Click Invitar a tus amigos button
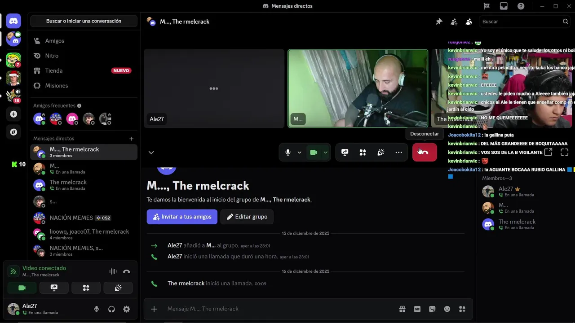Screen dimensions: 575x323 point(182,217)
